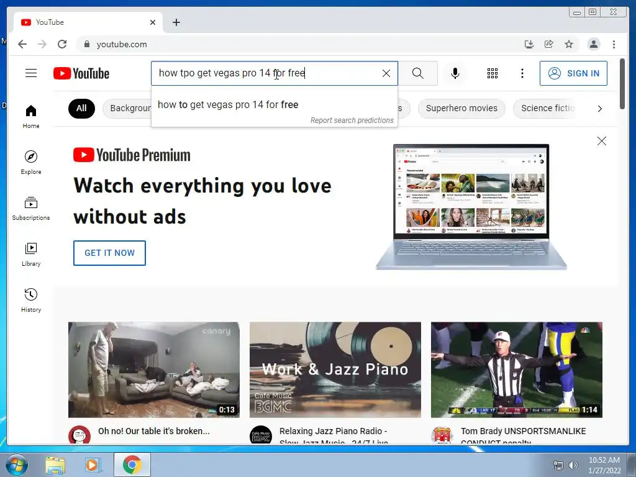Bookmark this tab with the star
Image resolution: width=636 pixels, height=477 pixels.
pos(569,44)
